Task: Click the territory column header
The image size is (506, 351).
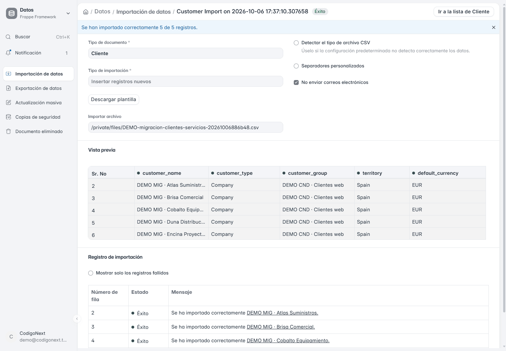Action: [x=382, y=173]
